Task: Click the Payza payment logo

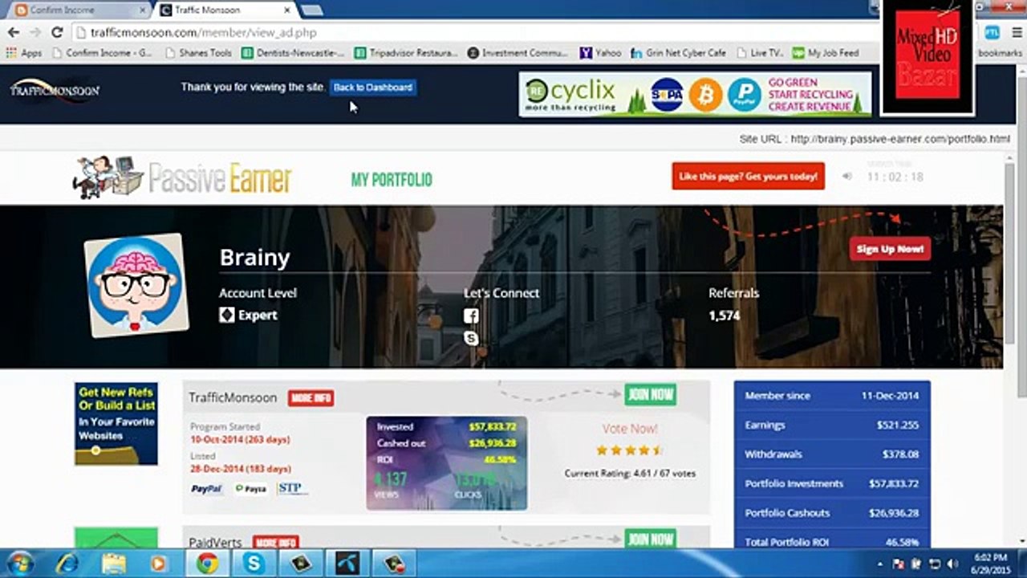Action: tap(251, 489)
